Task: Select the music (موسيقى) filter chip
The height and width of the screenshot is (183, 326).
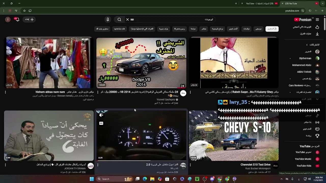Action: pos(259,29)
